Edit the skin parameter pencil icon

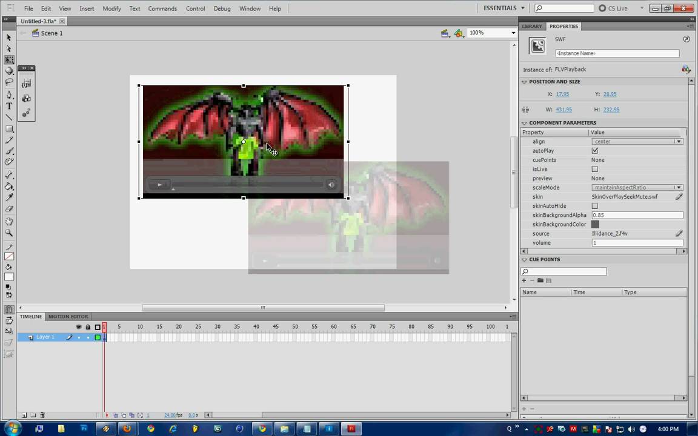click(x=679, y=197)
